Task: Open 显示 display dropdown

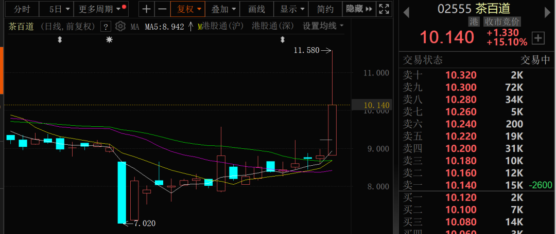Action: [291, 9]
